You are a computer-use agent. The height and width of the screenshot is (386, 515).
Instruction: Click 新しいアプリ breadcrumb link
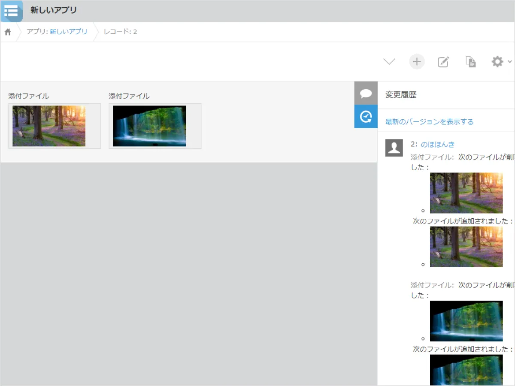[x=68, y=32]
